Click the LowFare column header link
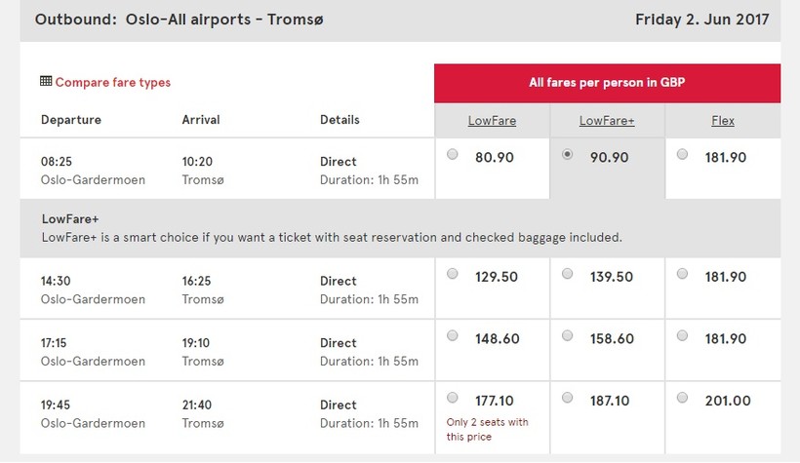 492,121
